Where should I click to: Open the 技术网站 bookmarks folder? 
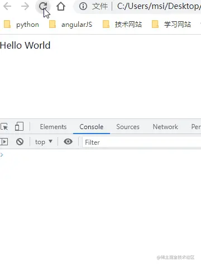click(x=122, y=25)
